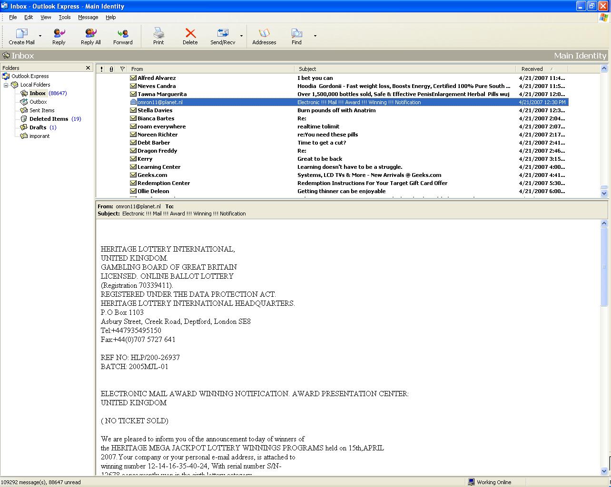Open the imporant folder
This screenshot has width=611, height=487.
point(39,136)
